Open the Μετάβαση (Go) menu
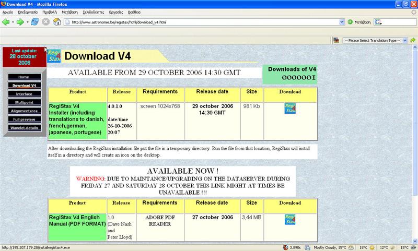Viewport: 418px width, 251px height. [69, 12]
